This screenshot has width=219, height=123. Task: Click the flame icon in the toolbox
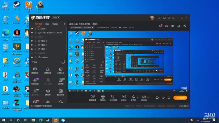[x=48, y=102]
